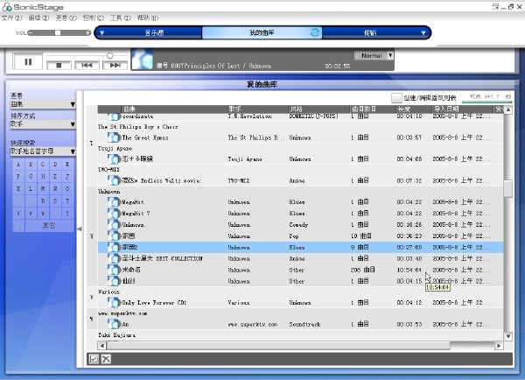Image resolution: width=525 pixels, height=380 pixels.
Task: Open the 控制 menu
Action: (93, 18)
